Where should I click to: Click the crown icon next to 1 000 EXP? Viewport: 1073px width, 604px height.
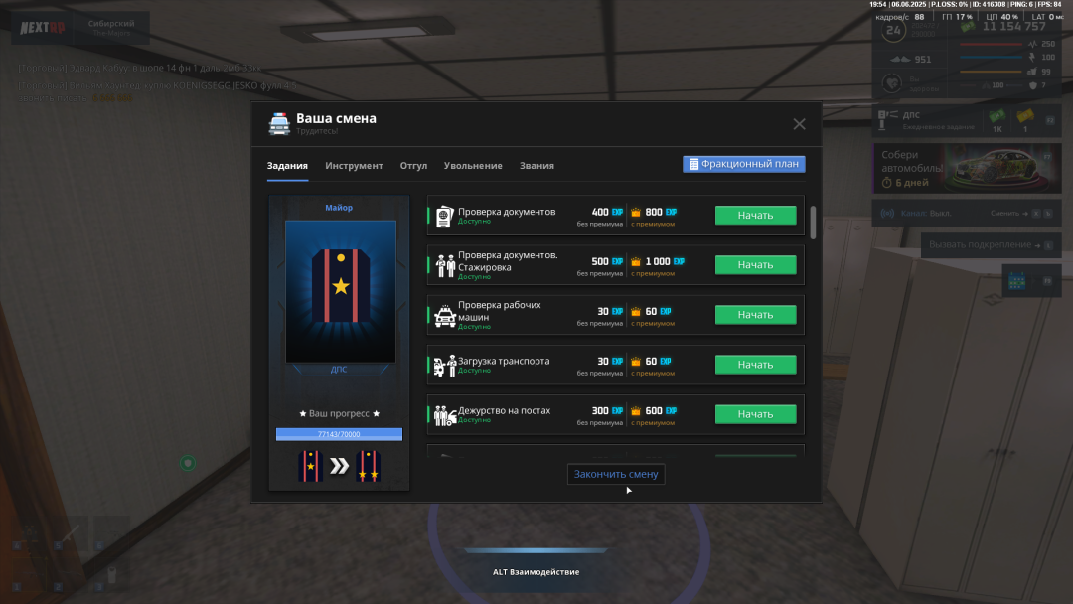(x=636, y=262)
